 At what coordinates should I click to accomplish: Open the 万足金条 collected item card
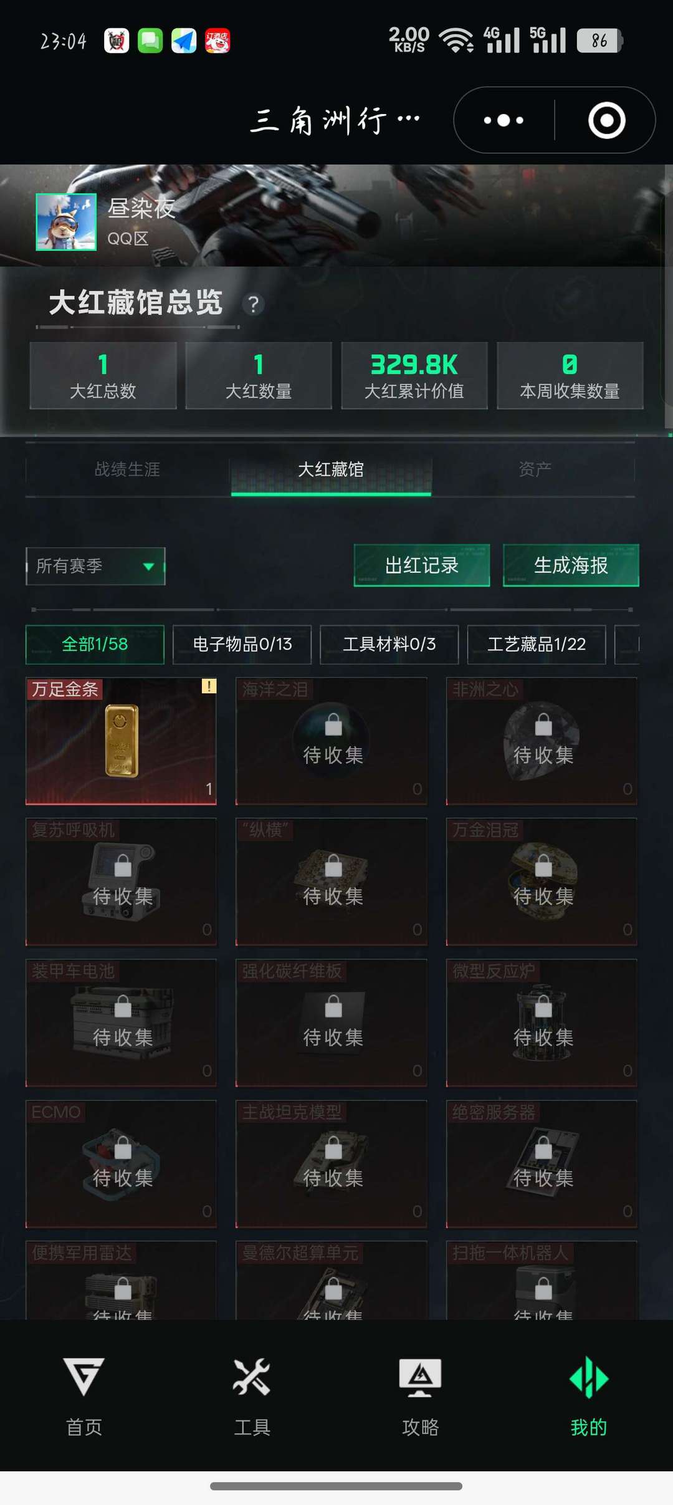click(x=121, y=741)
